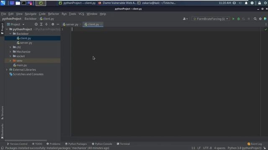Select client.py in the project tree
Viewport: 268px width, 150px height.
point(25,38)
